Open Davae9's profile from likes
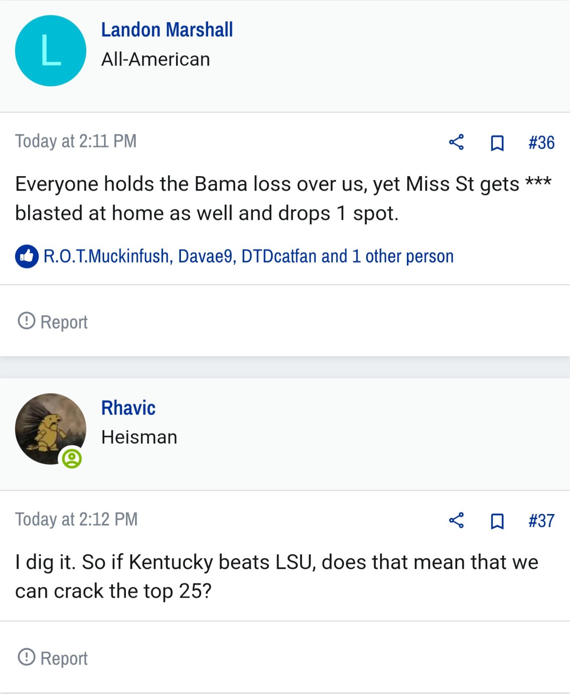The width and height of the screenshot is (570, 694). (205, 256)
